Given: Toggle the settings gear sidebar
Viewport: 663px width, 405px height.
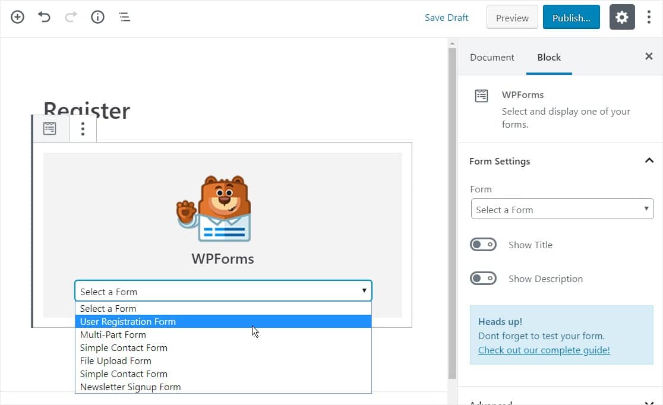Looking at the screenshot, I should (621, 17).
